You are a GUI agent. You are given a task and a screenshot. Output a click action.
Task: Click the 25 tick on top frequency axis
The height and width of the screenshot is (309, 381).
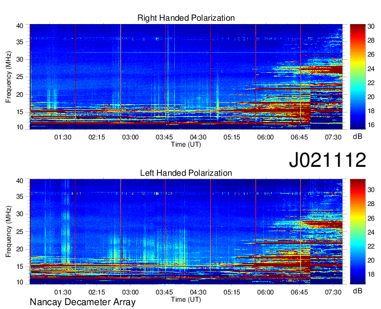pyautogui.click(x=20, y=77)
